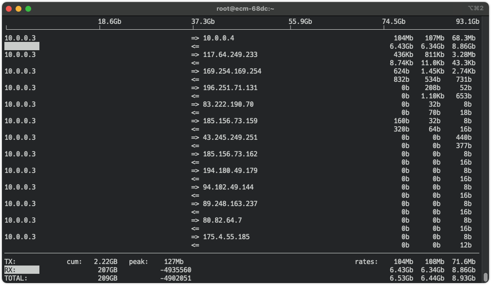Click the 74.5Gb scale marker
This screenshot has width=491, height=285.
[394, 21]
